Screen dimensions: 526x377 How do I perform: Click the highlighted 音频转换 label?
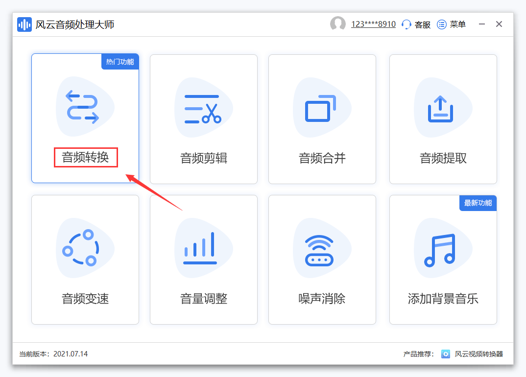(x=85, y=157)
